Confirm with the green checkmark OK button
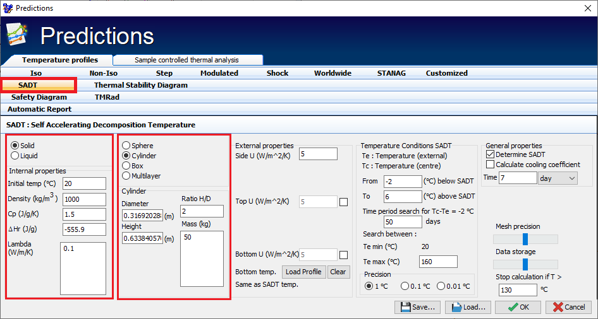The width and height of the screenshot is (598, 319). click(x=516, y=307)
